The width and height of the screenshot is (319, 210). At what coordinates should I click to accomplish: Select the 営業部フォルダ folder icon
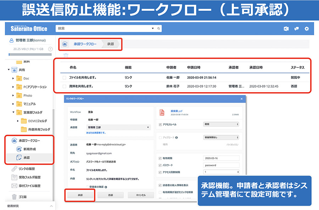tap(19, 112)
